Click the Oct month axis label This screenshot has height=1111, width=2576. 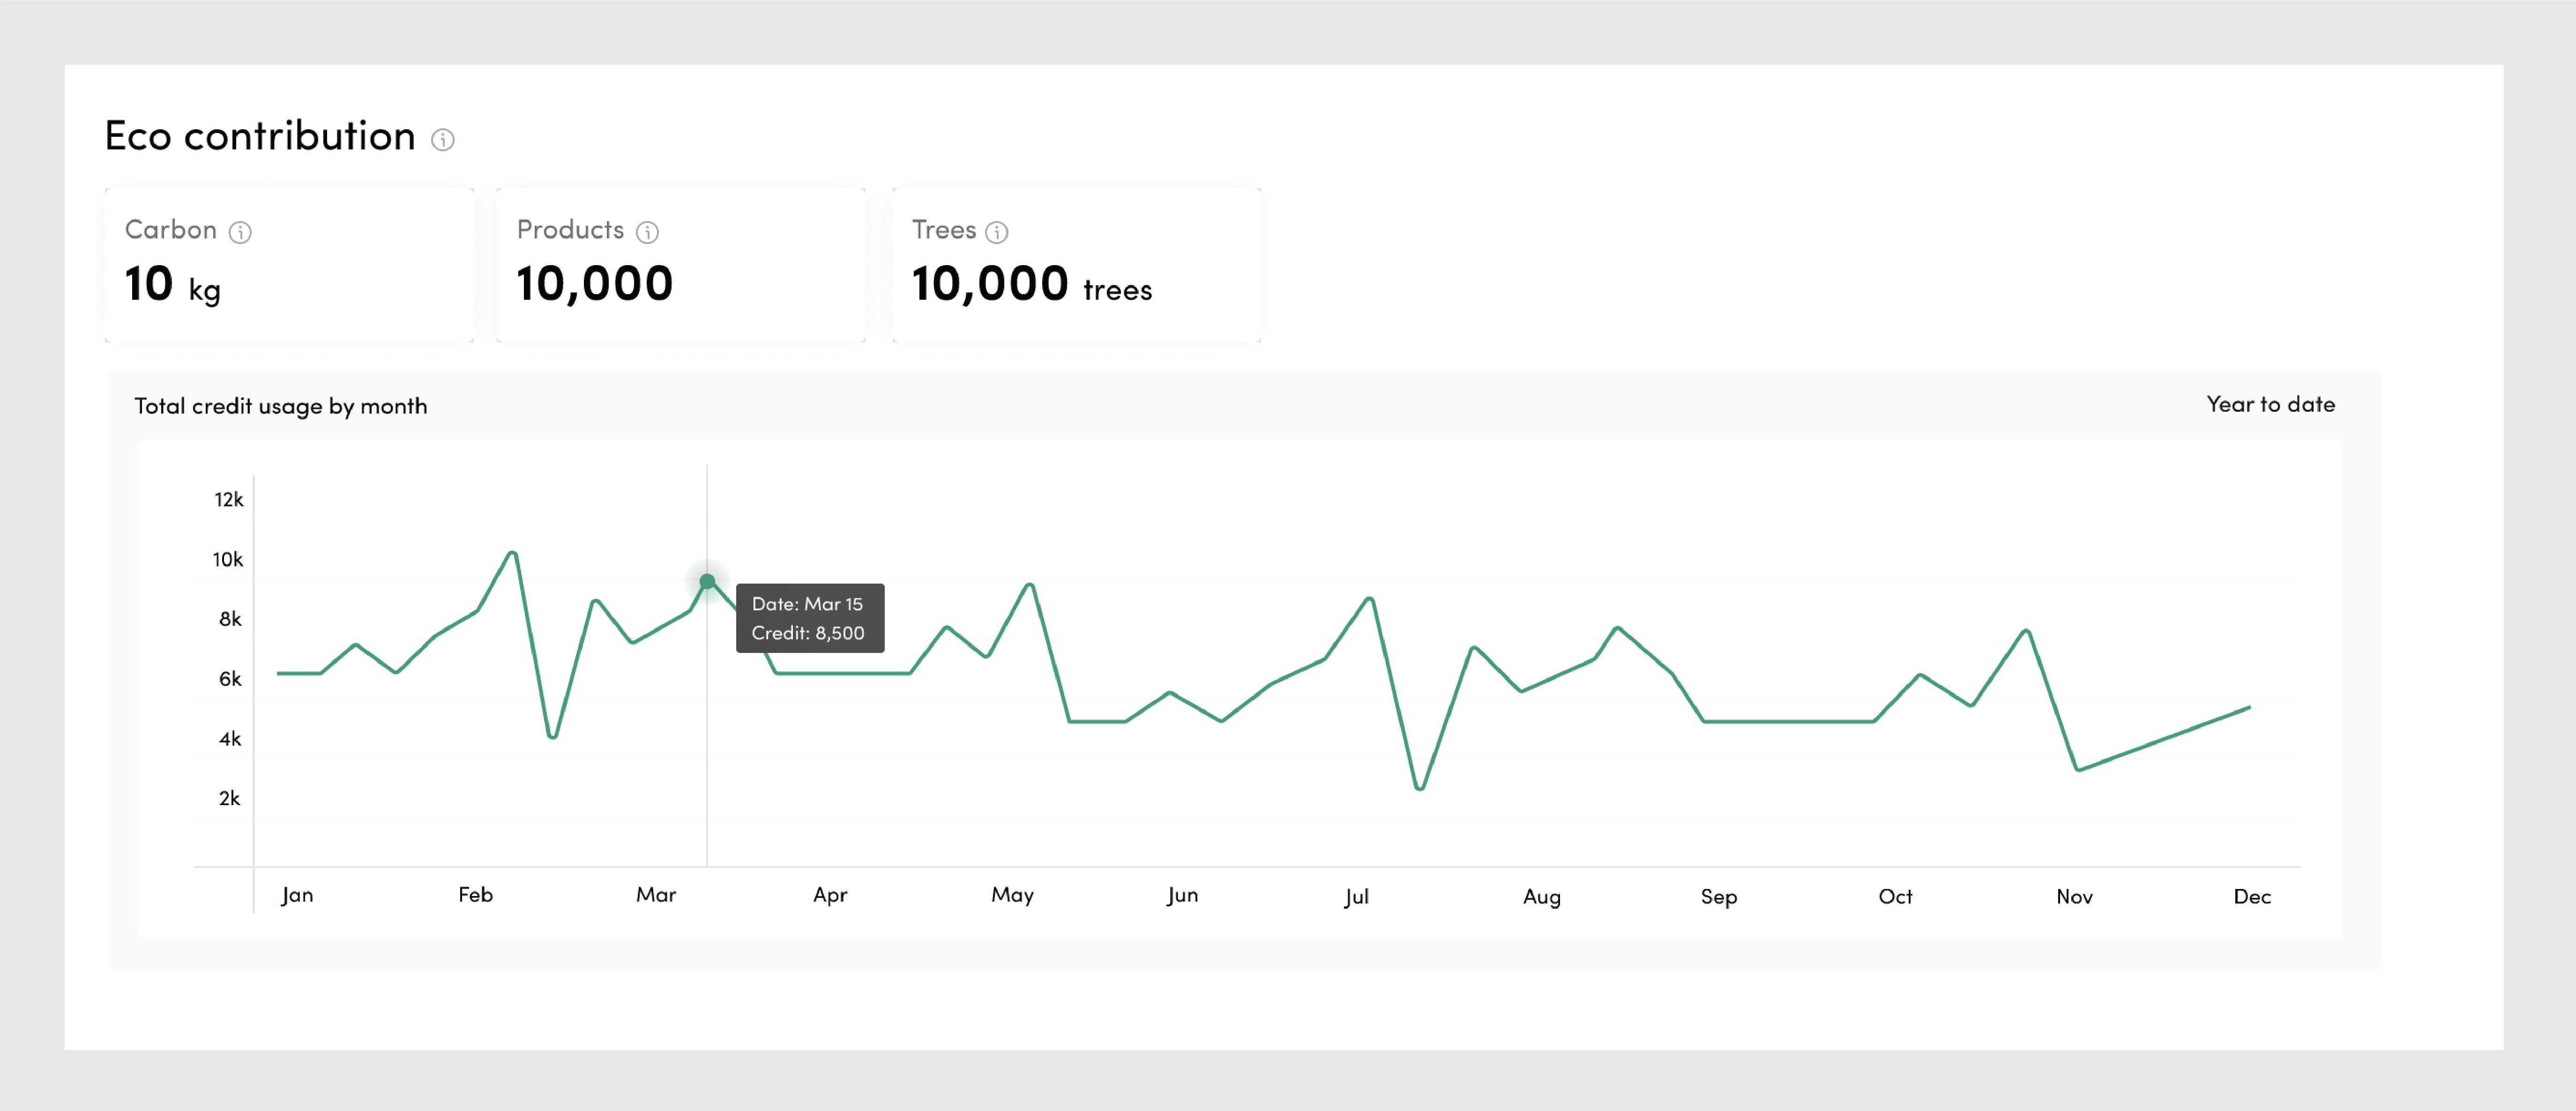[x=1895, y=897]
